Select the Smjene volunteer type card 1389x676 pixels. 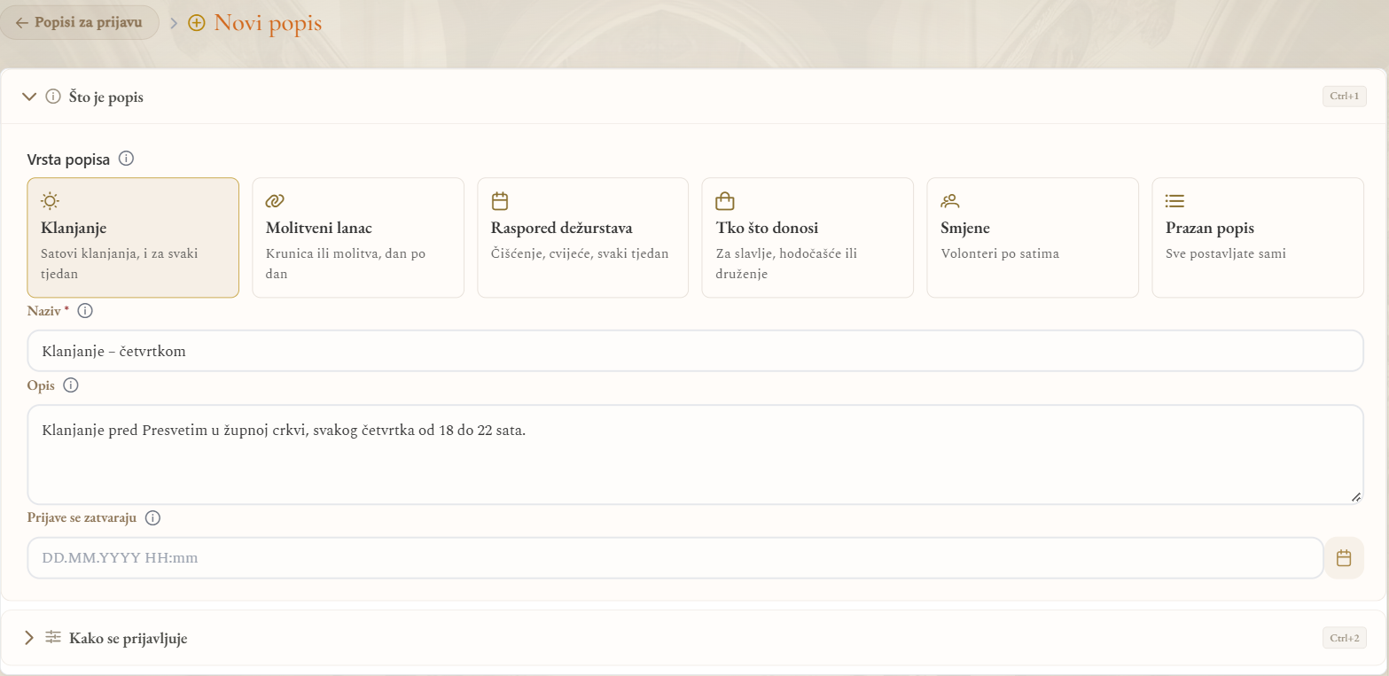1033,237
